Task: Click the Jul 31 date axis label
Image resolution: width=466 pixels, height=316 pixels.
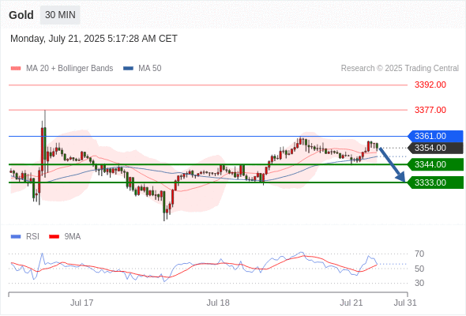Action: [405, 303]
